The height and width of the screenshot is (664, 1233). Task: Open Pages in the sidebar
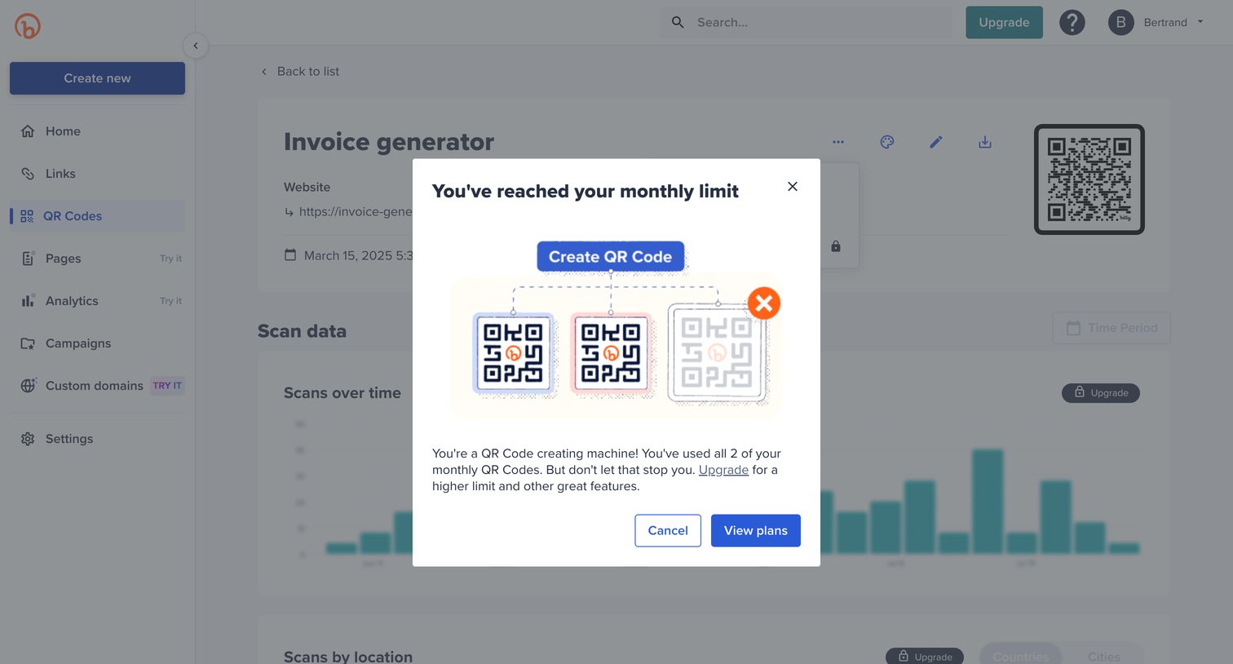point(97,259)
